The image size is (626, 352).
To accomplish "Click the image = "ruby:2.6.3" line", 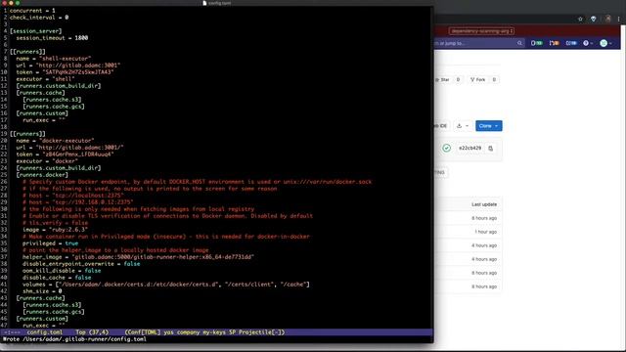I will [55, 230].
